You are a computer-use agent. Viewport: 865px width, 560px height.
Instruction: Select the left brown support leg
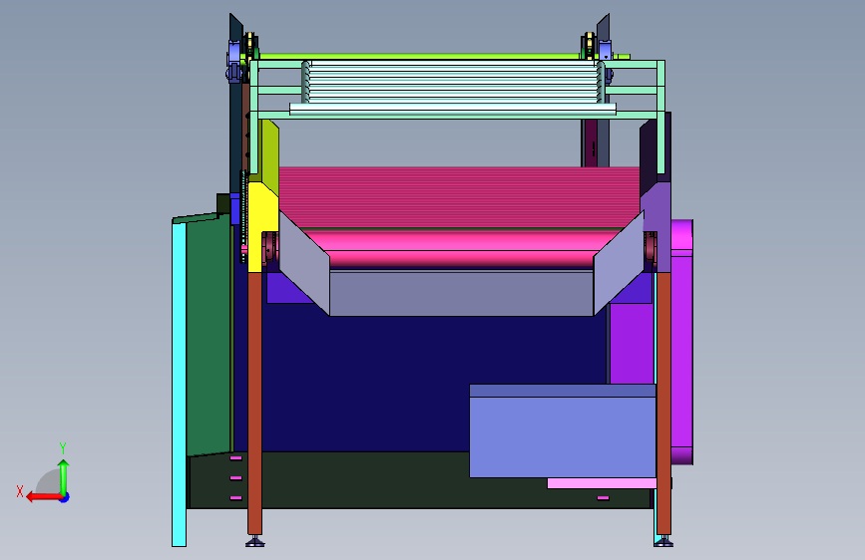click(x=254, y=403)
